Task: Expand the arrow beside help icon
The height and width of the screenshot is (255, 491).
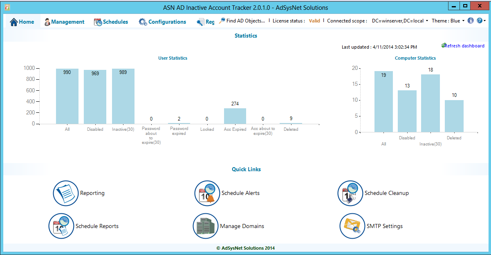Action: coord(485,20)
